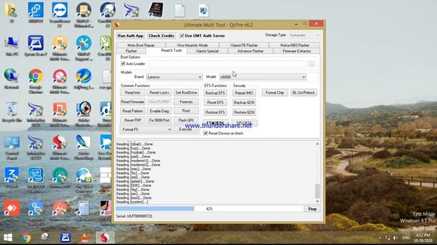The image size is (437, 245).
Task: Click the loader browse "..." button
Action: 311,64
